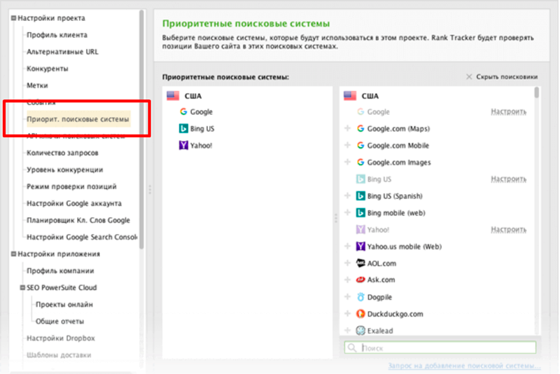
Task: Select США group in the available list
Action: [x=370, y=96]
